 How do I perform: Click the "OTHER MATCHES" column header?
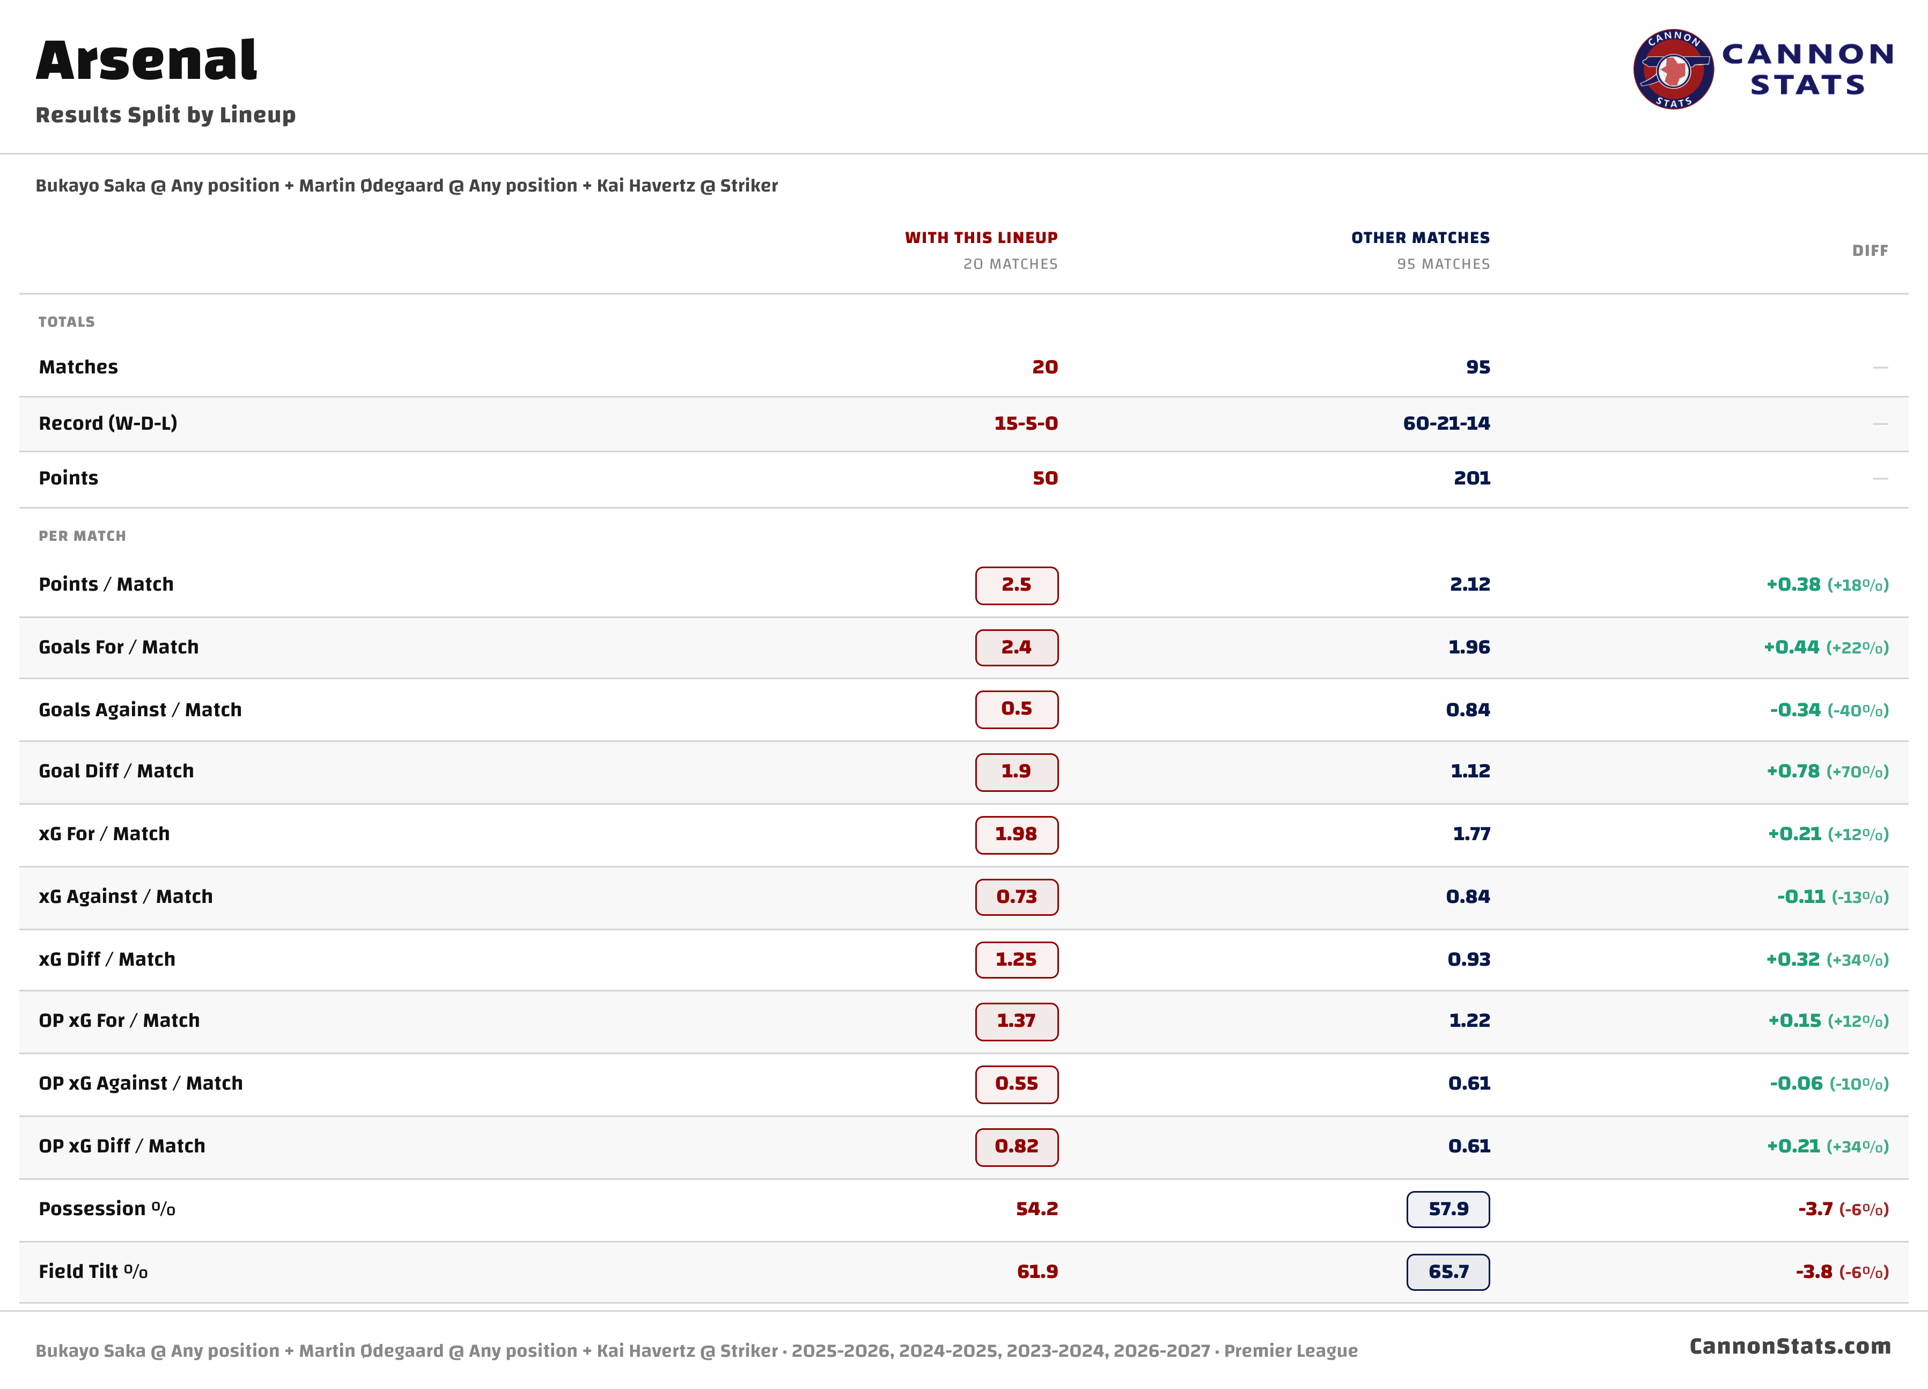pyautogui.click(x=1421, y=238)
